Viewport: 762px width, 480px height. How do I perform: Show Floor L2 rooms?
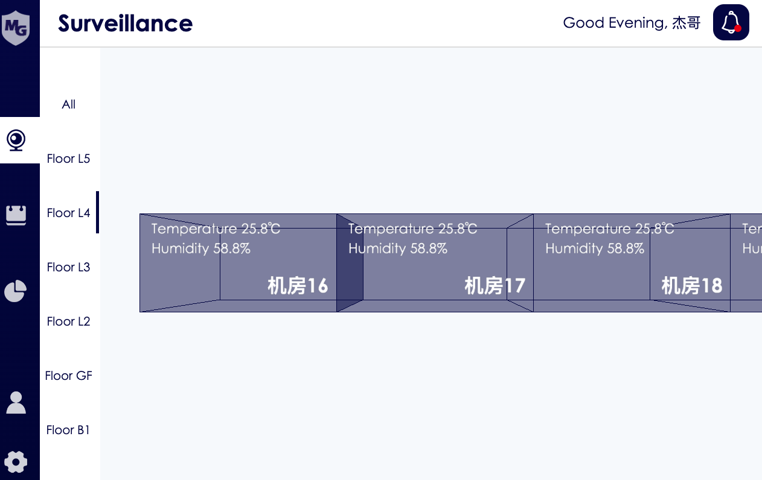pos(69,321)
